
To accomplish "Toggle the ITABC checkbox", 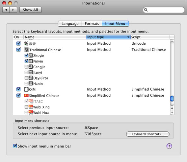I will [26, 101].
